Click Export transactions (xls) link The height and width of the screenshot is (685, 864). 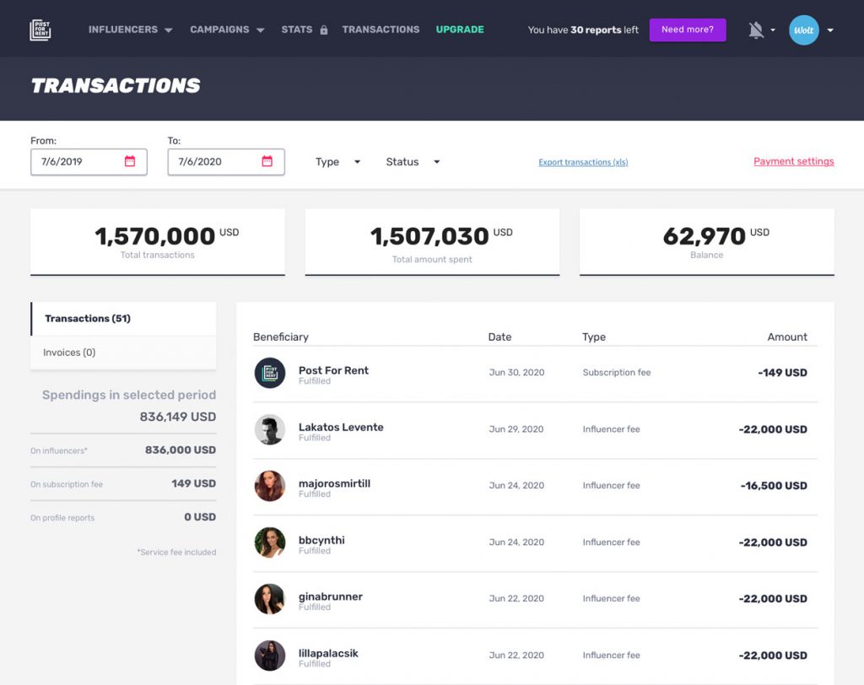pos(583,162)
